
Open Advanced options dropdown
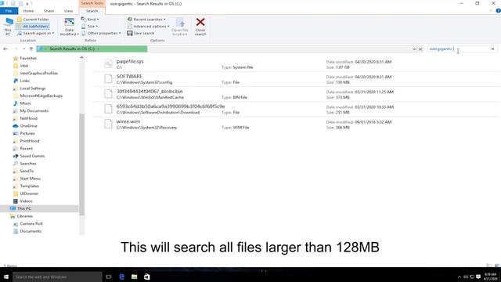(148, 26)
